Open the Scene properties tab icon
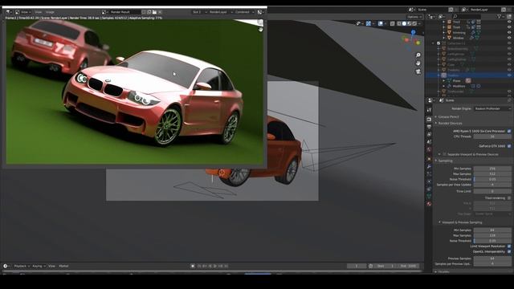 pos(429,142)
